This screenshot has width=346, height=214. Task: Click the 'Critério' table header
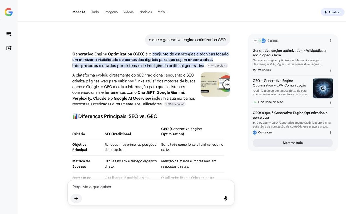pos(79,134)
